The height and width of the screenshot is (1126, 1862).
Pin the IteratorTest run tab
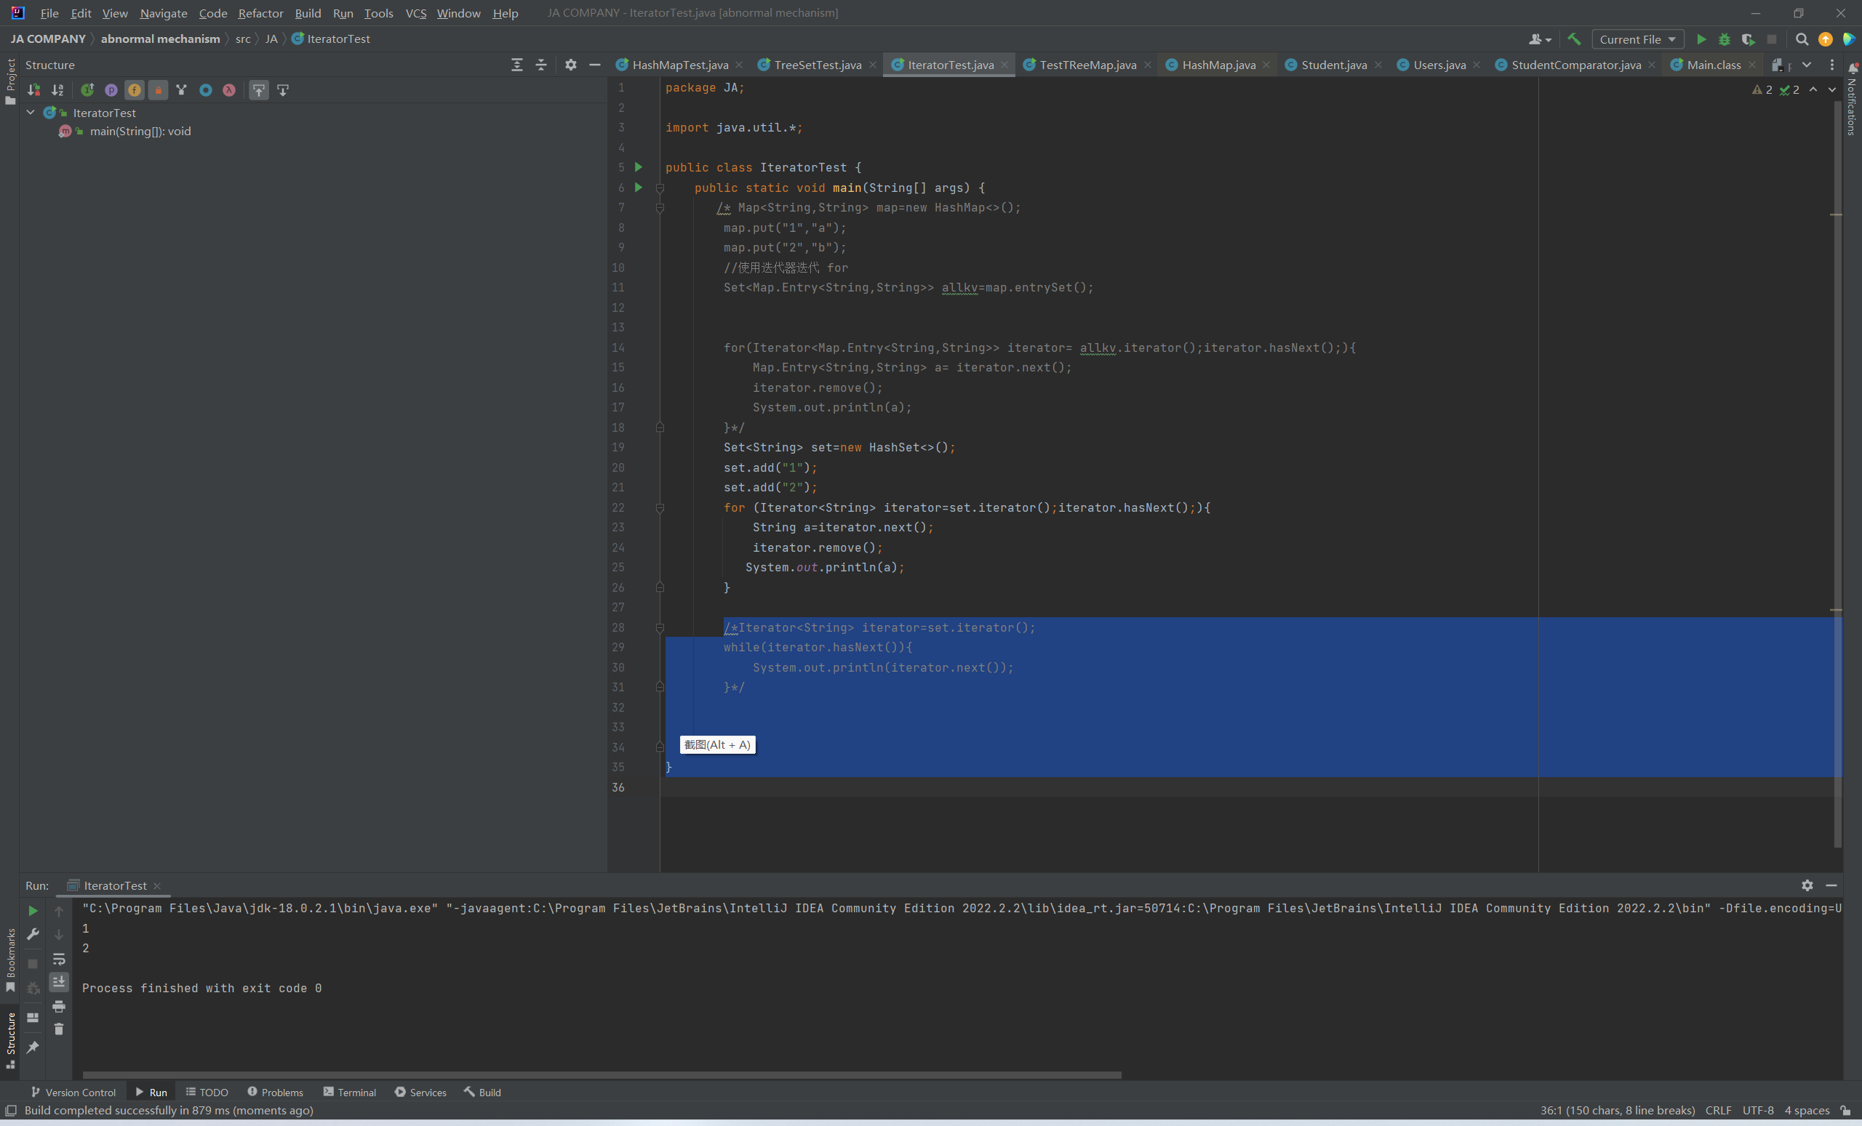[x=33, y=1047]
